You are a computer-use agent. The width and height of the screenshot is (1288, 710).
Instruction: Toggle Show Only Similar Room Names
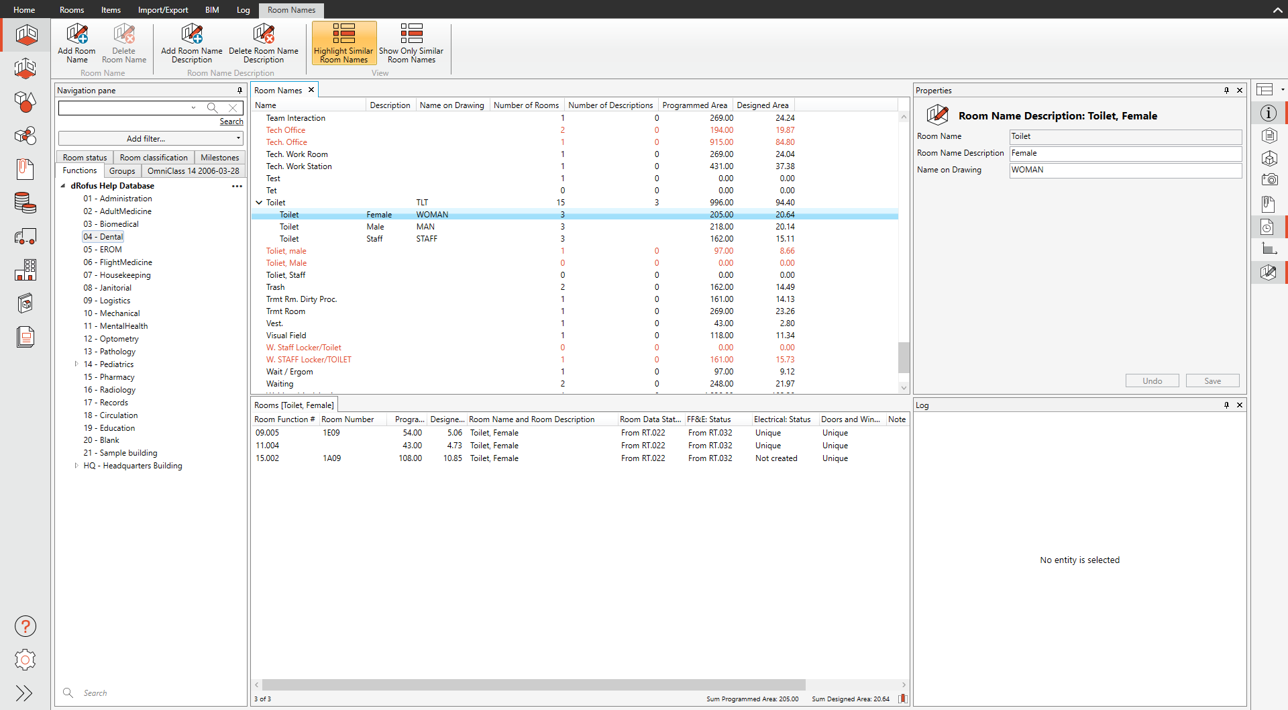click(x=411, y=43)
